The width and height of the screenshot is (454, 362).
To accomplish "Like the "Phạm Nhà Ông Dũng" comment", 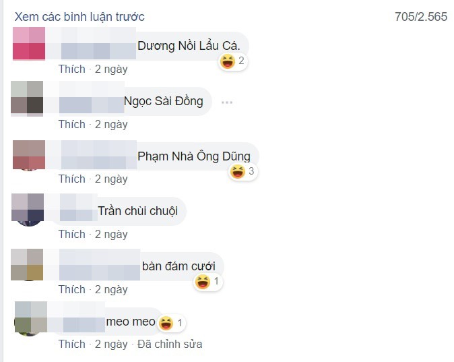I will click(72, 179).
